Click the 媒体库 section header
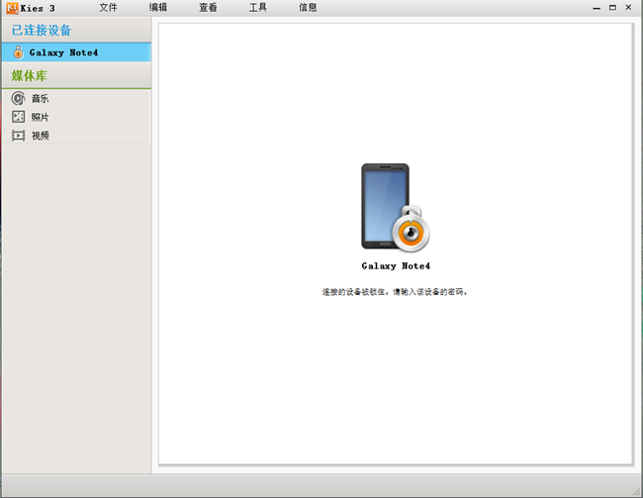Screen dimensions: 643x498 point(30,75)
